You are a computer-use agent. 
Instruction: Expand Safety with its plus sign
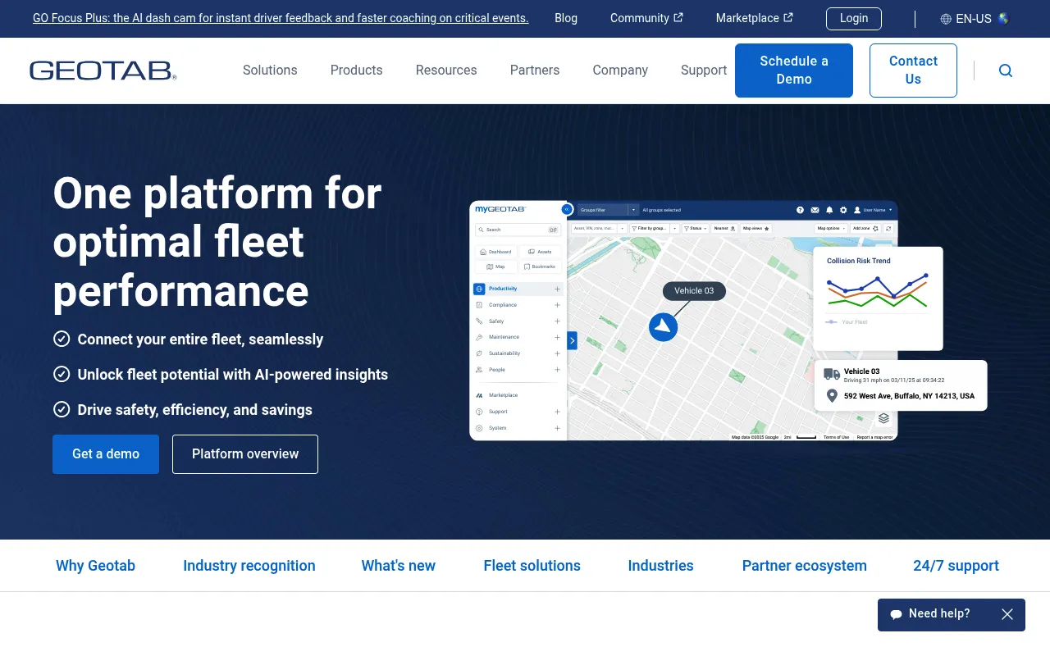557,321
